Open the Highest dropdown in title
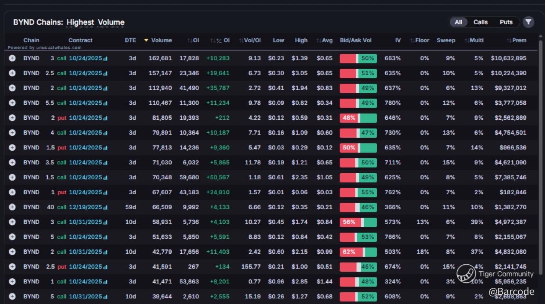Screen dimensions: 545x304 pyautogui.click(x=80, y=22)
